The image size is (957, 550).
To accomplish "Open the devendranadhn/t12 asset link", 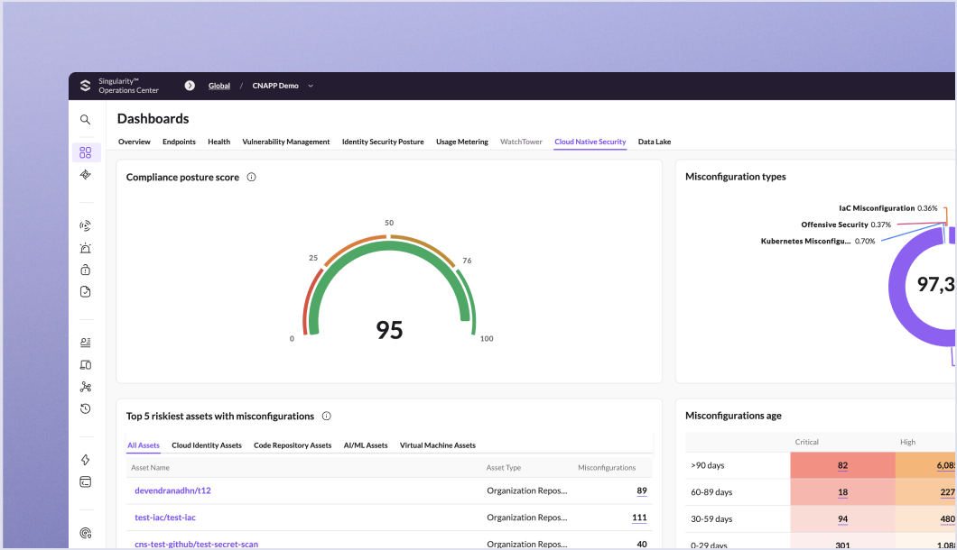I will 172,490.
